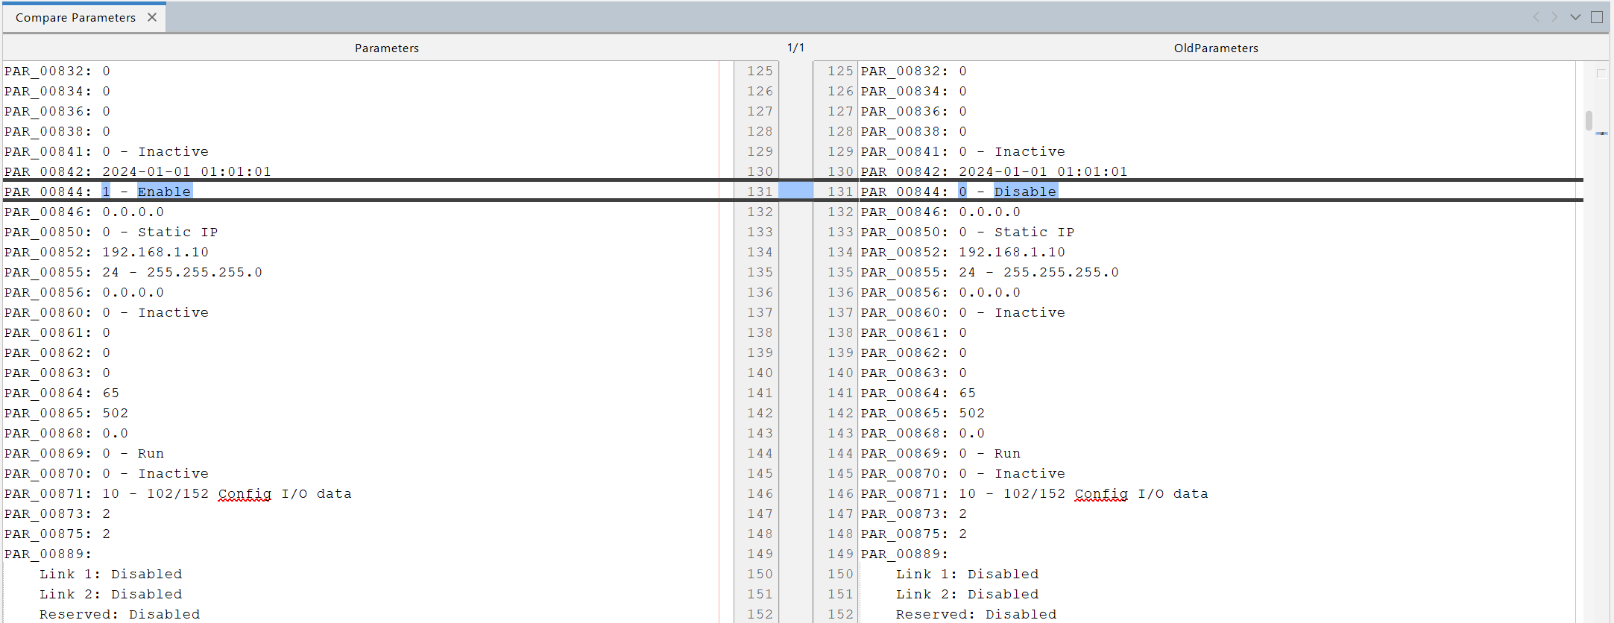Click PAR_00889 line in OldParameters pane

point(905,554)
